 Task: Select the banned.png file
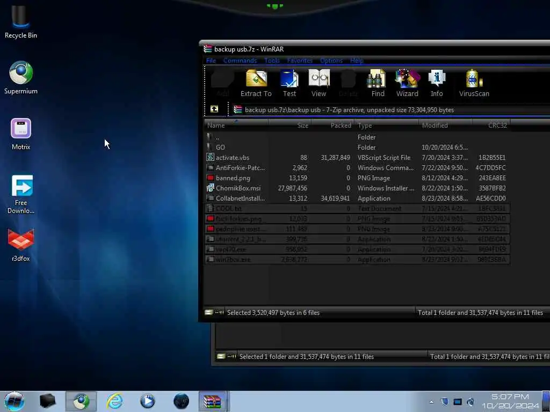tap(357, 178)
